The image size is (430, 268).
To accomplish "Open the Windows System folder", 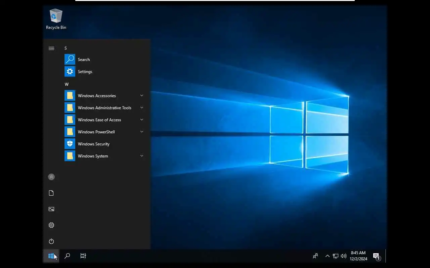I will (105, 156).
